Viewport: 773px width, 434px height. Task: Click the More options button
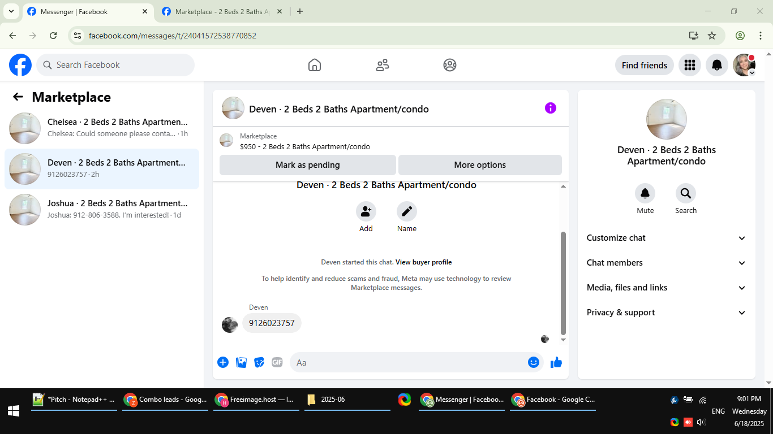tap(480, 165)
